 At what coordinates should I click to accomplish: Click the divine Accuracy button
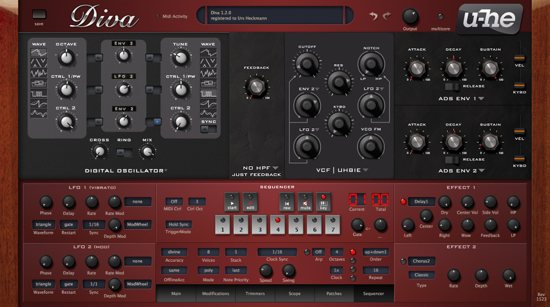click(174, 252)
